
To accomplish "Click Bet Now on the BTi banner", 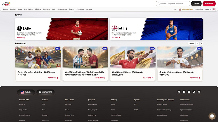I will (116, 38).
